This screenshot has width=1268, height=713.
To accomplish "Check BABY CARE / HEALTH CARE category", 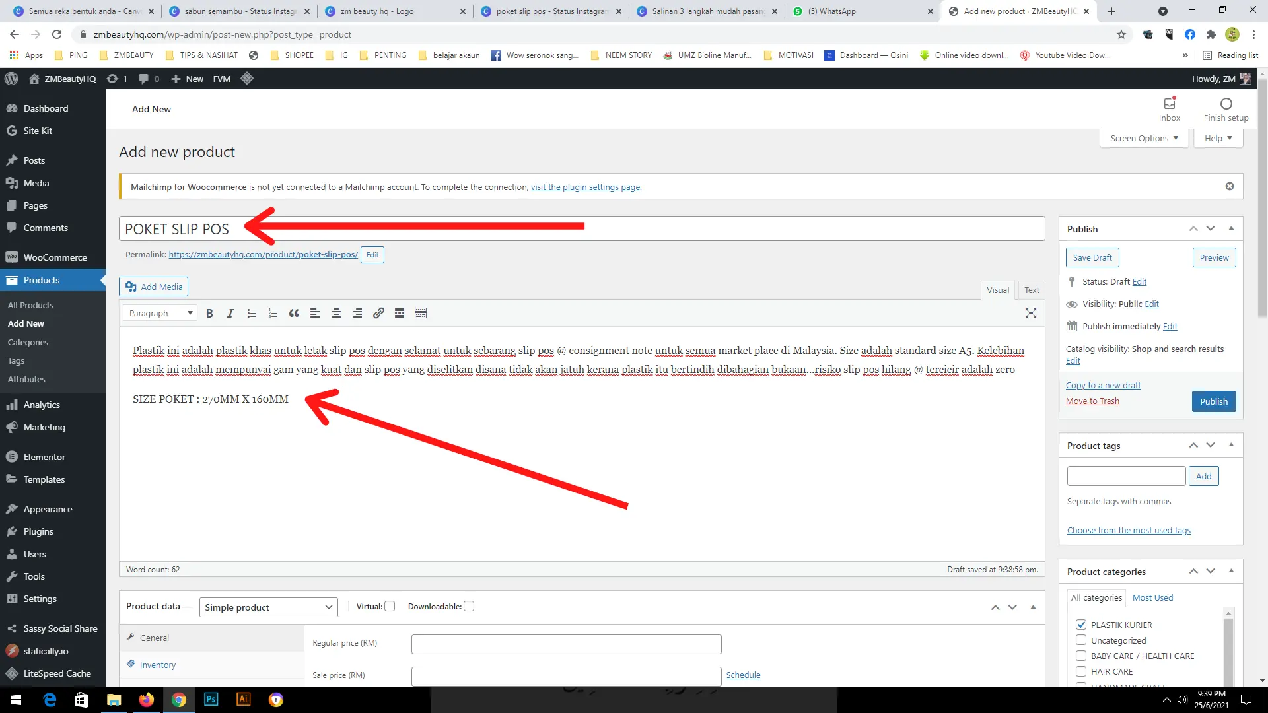I will click(1081, 656).
